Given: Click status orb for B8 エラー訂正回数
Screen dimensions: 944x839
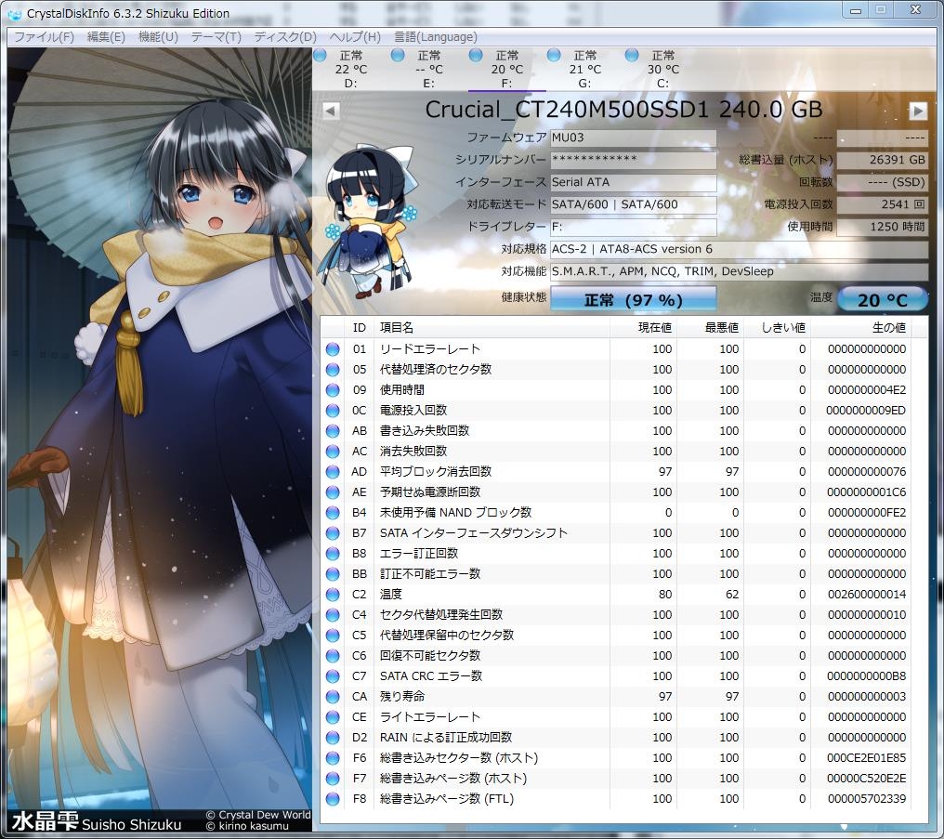Looking at the screenshot, I should click(x=333, y=554).
